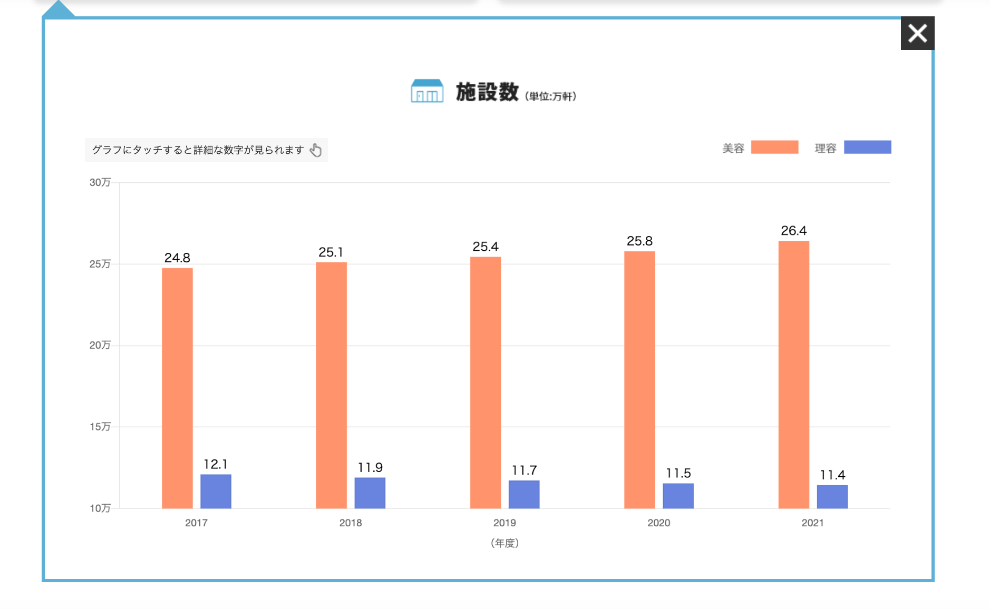Click the 2017 美容 bar labeled 24.8

177,388
